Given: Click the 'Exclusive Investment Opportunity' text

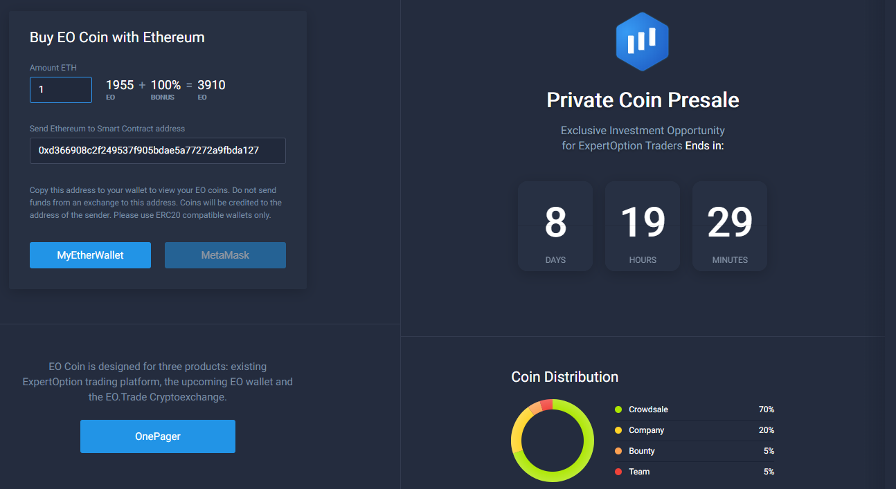Looking at the screenshot, I should click(x=643, y=130).
